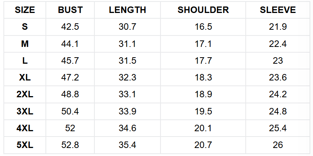
Task: Click the L size row label
Action: pyautogui.click(x=25, y=61)
